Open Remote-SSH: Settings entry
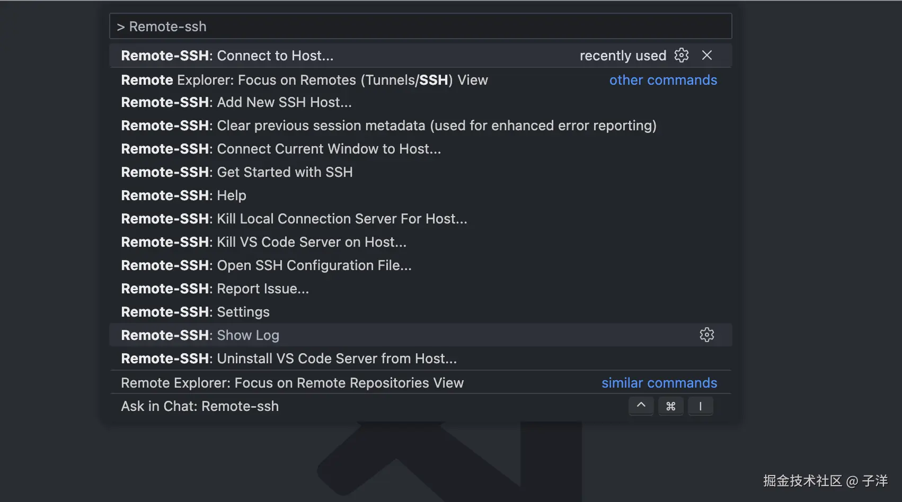This screenshot has height=502, width=902. tap(196, 312)
